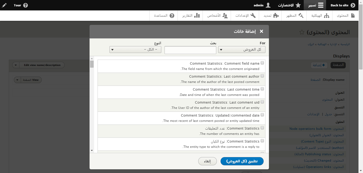Click the pencil edit icon in the toolbar
Viewport: 363px width, 173px height.
coord(4,5)
